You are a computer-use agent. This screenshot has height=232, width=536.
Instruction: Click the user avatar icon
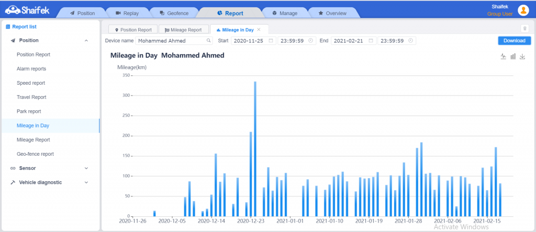(x=523, y=10)
